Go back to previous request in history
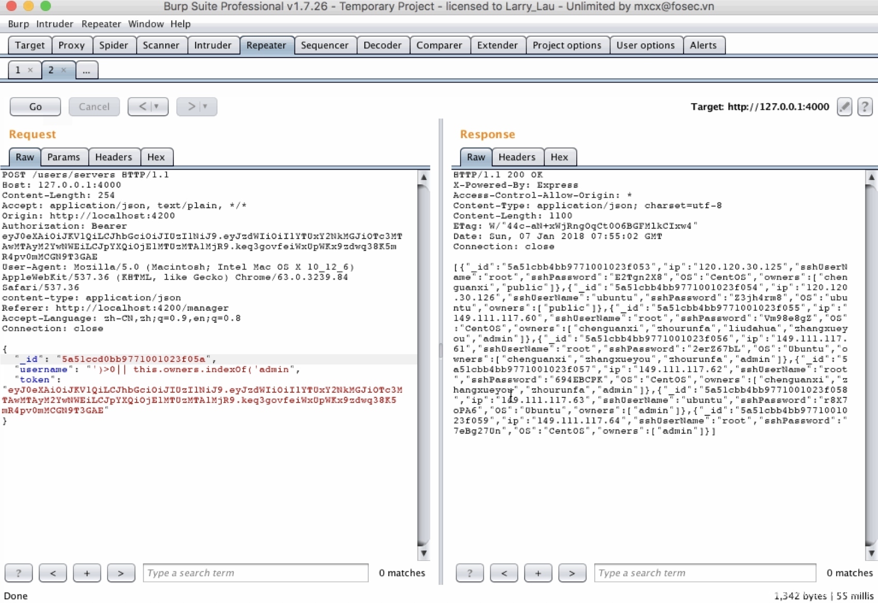 click(142, 107)
